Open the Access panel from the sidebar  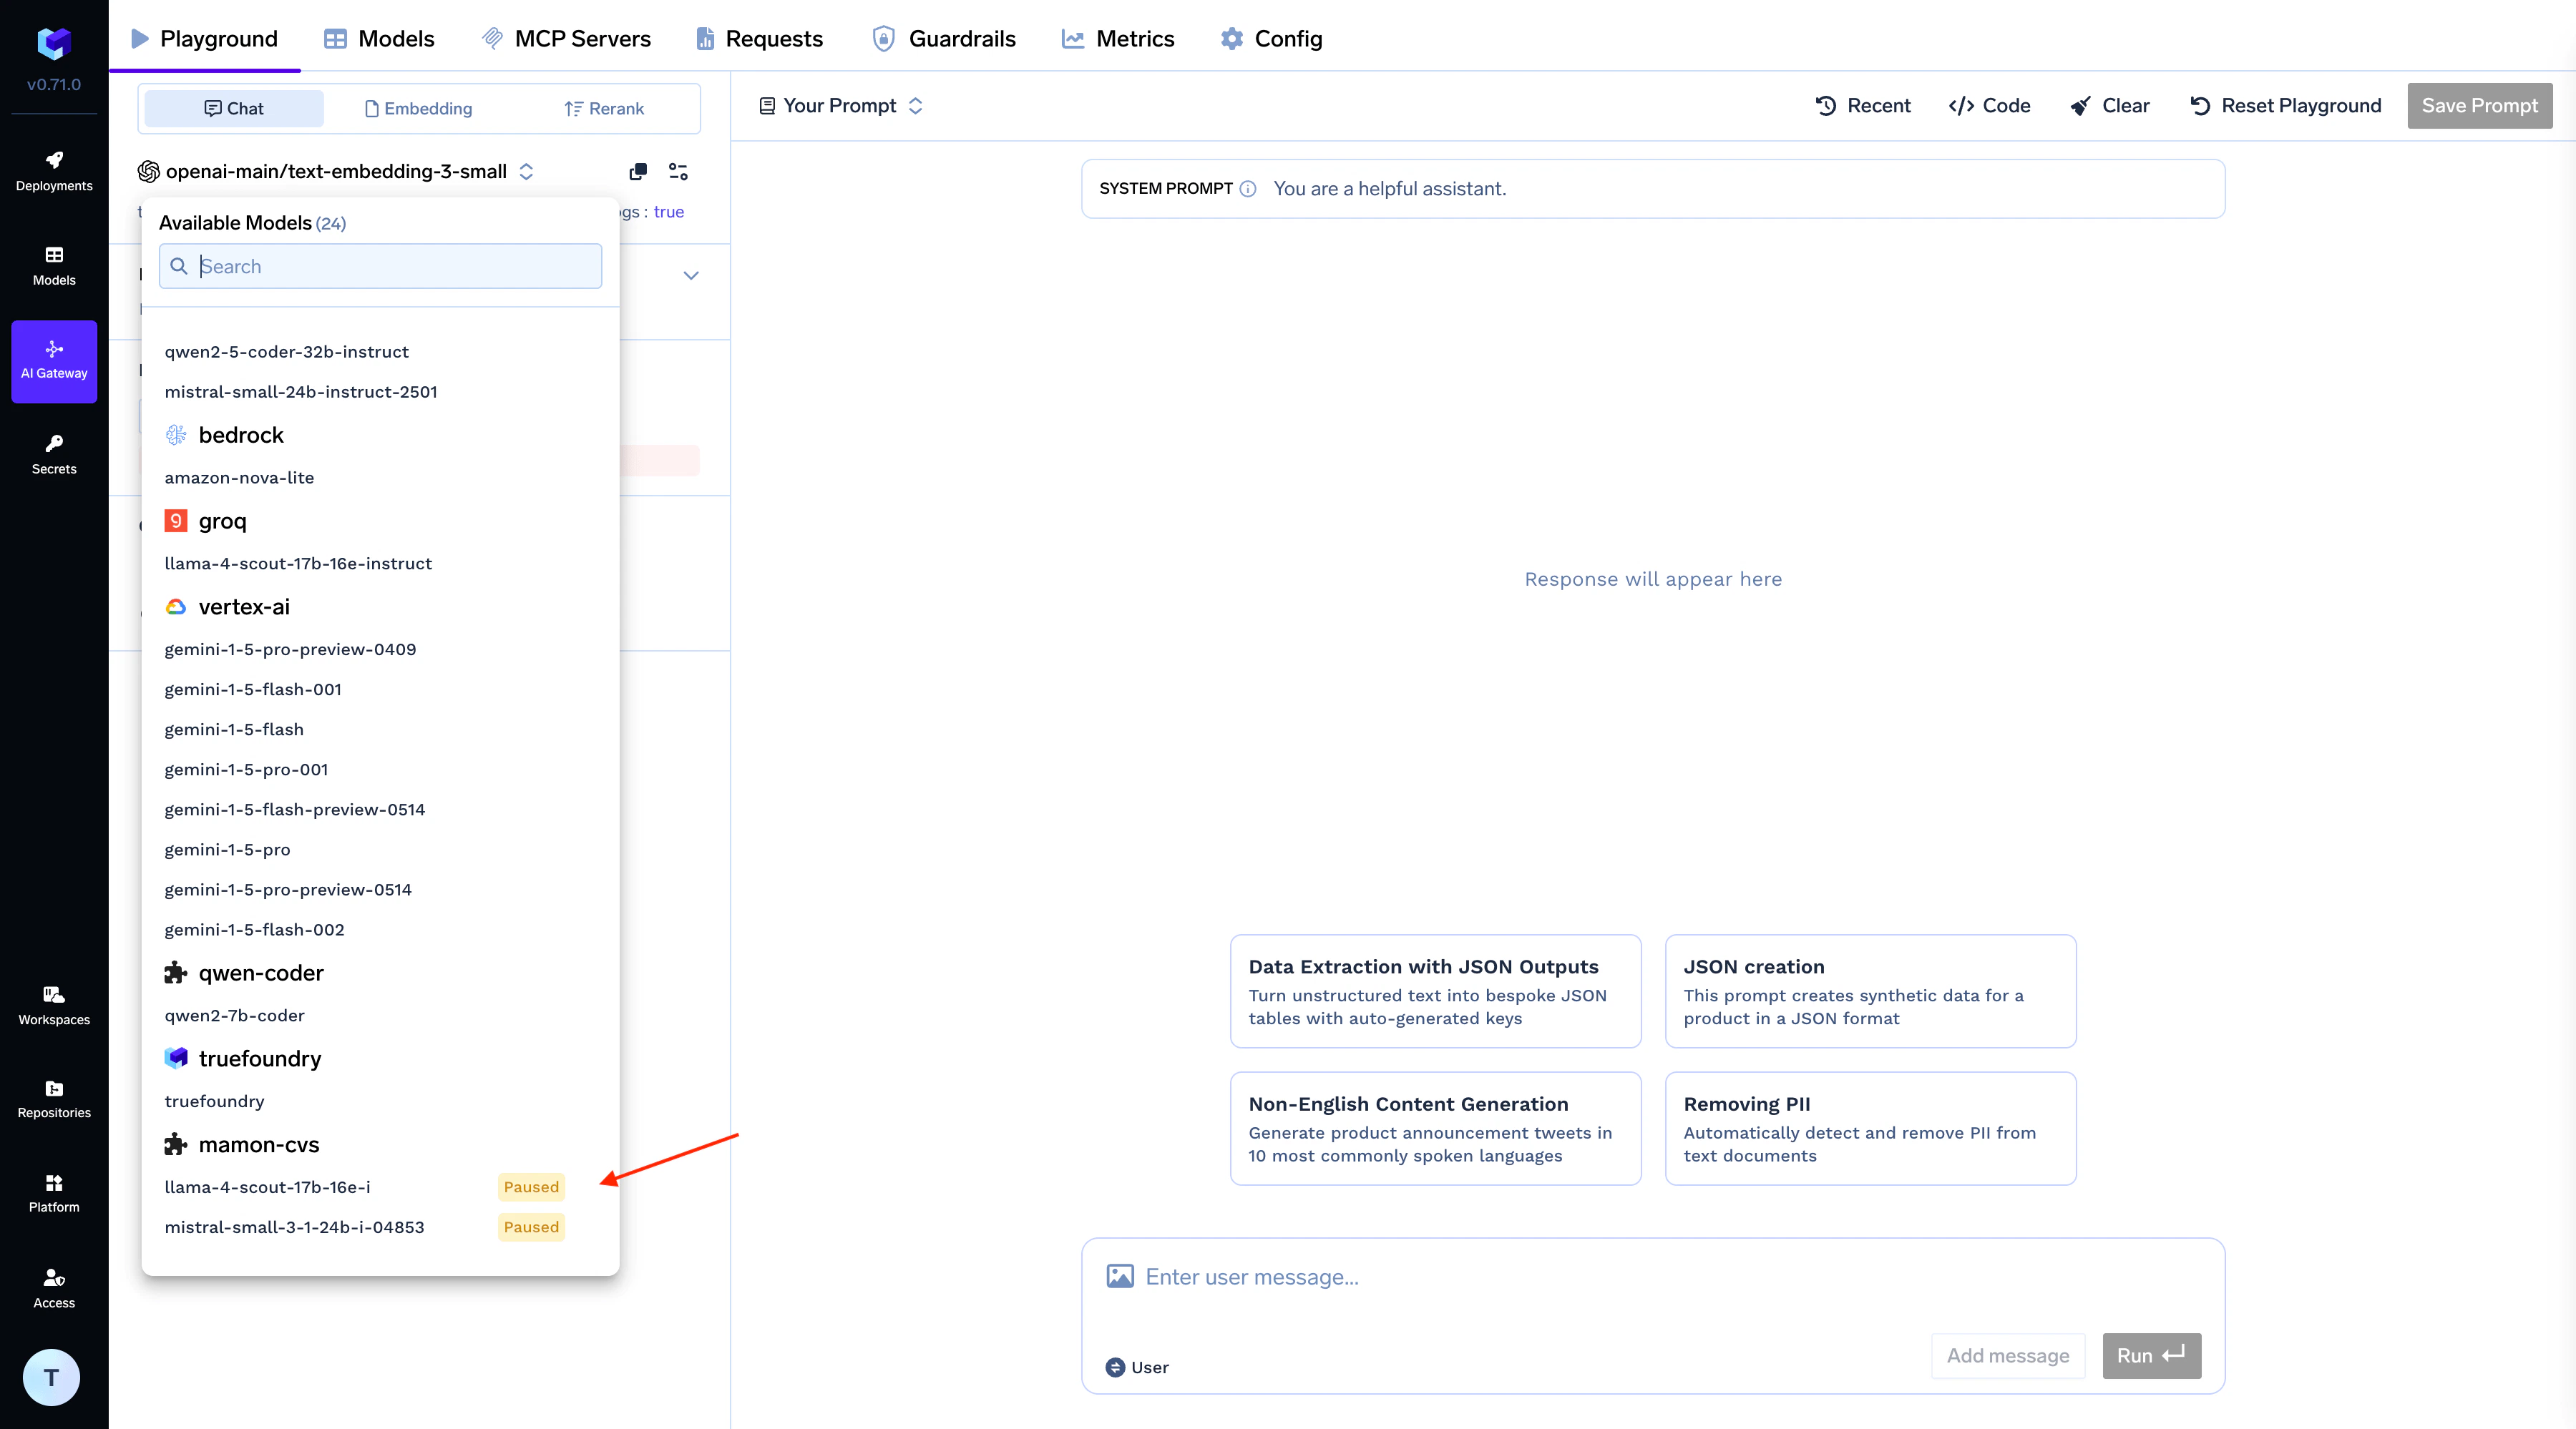click(x=53, y=1287)
